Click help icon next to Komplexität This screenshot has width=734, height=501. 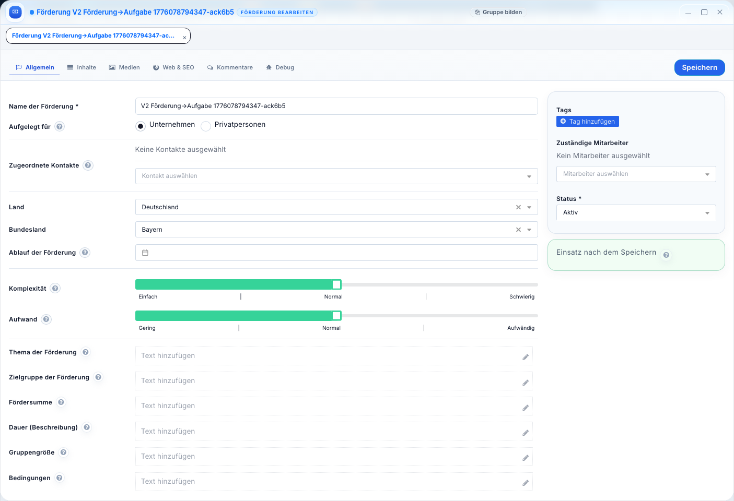(55, 289)
